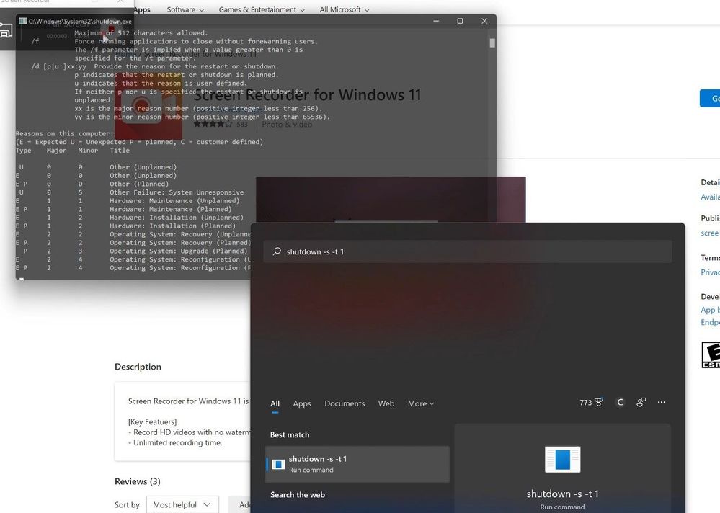Screen dimensions: 720x513
Task: Click the organization search icon beside avatar
Action: pyautogui.click(x=641, y=403)
